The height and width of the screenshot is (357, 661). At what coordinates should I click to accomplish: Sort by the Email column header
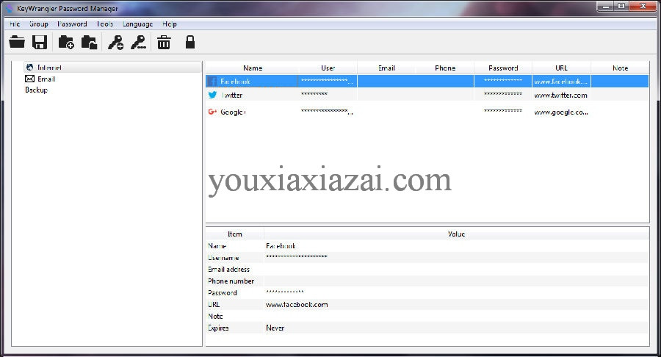386,68
